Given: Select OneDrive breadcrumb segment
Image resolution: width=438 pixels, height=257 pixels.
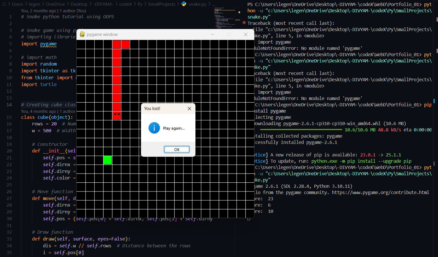Looking at the screenshot, I should point(55,4).
